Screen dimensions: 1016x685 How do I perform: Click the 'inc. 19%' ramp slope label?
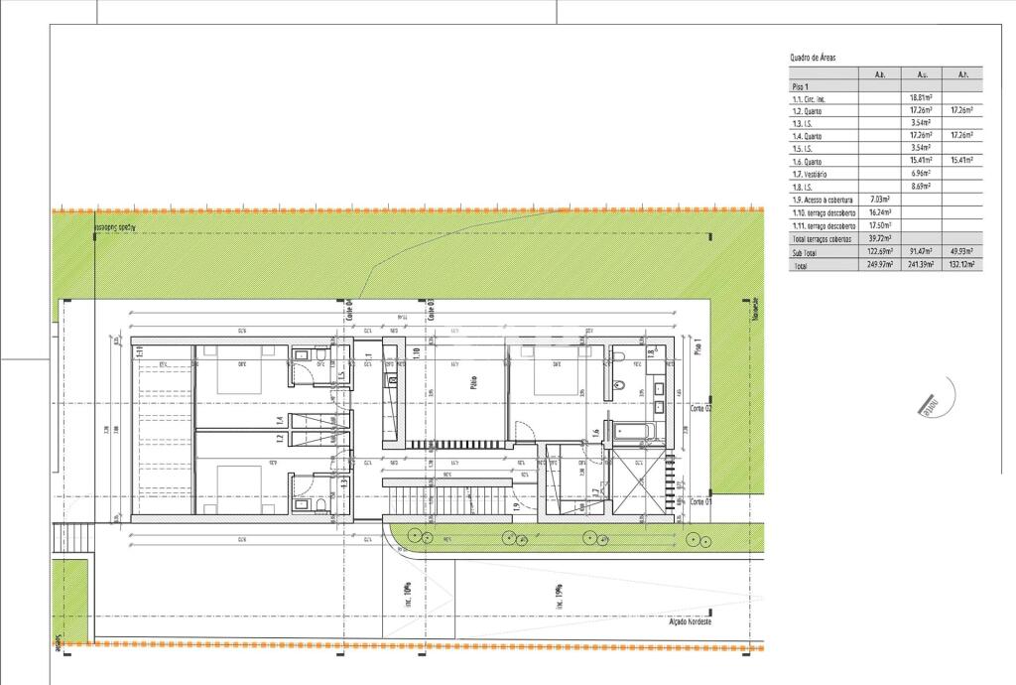coord(560,595)
